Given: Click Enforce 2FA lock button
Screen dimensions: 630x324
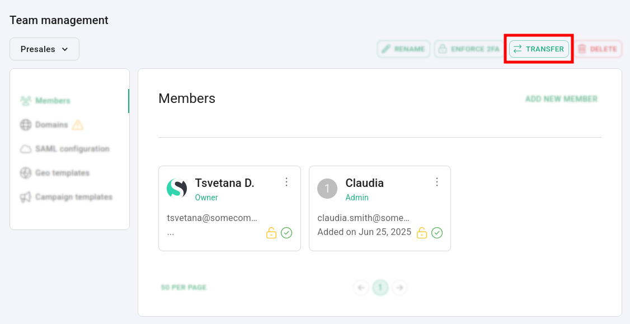Looking at the screenshot, I should (x=469, y=49).
